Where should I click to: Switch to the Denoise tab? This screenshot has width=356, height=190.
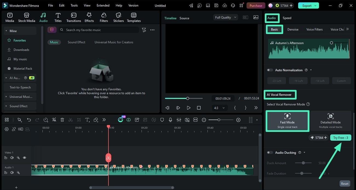293,29
